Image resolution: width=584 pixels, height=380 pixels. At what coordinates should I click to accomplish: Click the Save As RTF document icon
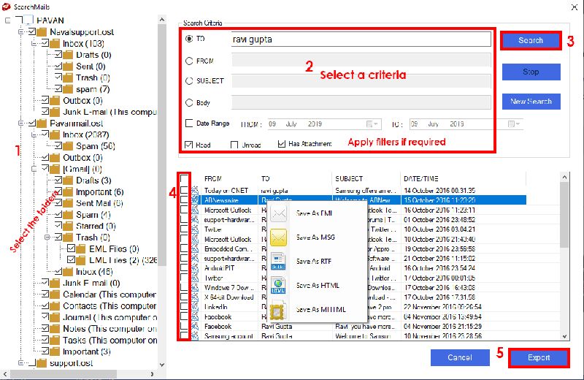coord(279,262)
